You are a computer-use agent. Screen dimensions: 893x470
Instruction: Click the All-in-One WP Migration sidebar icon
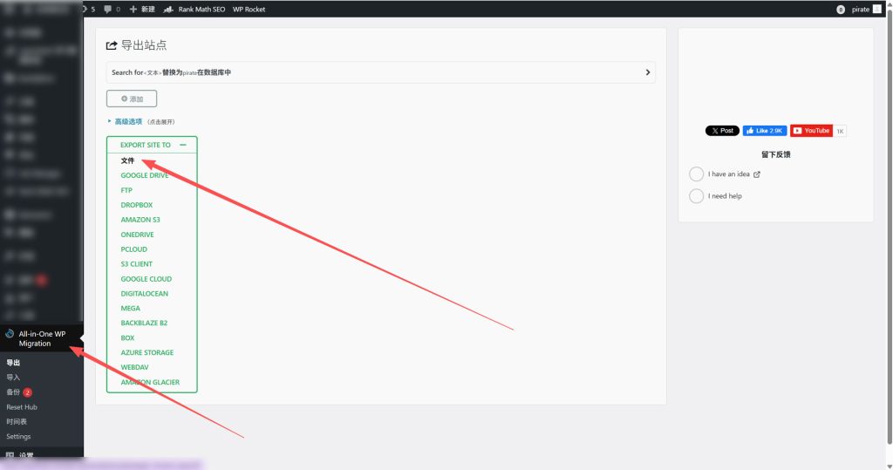pos(10,334)
